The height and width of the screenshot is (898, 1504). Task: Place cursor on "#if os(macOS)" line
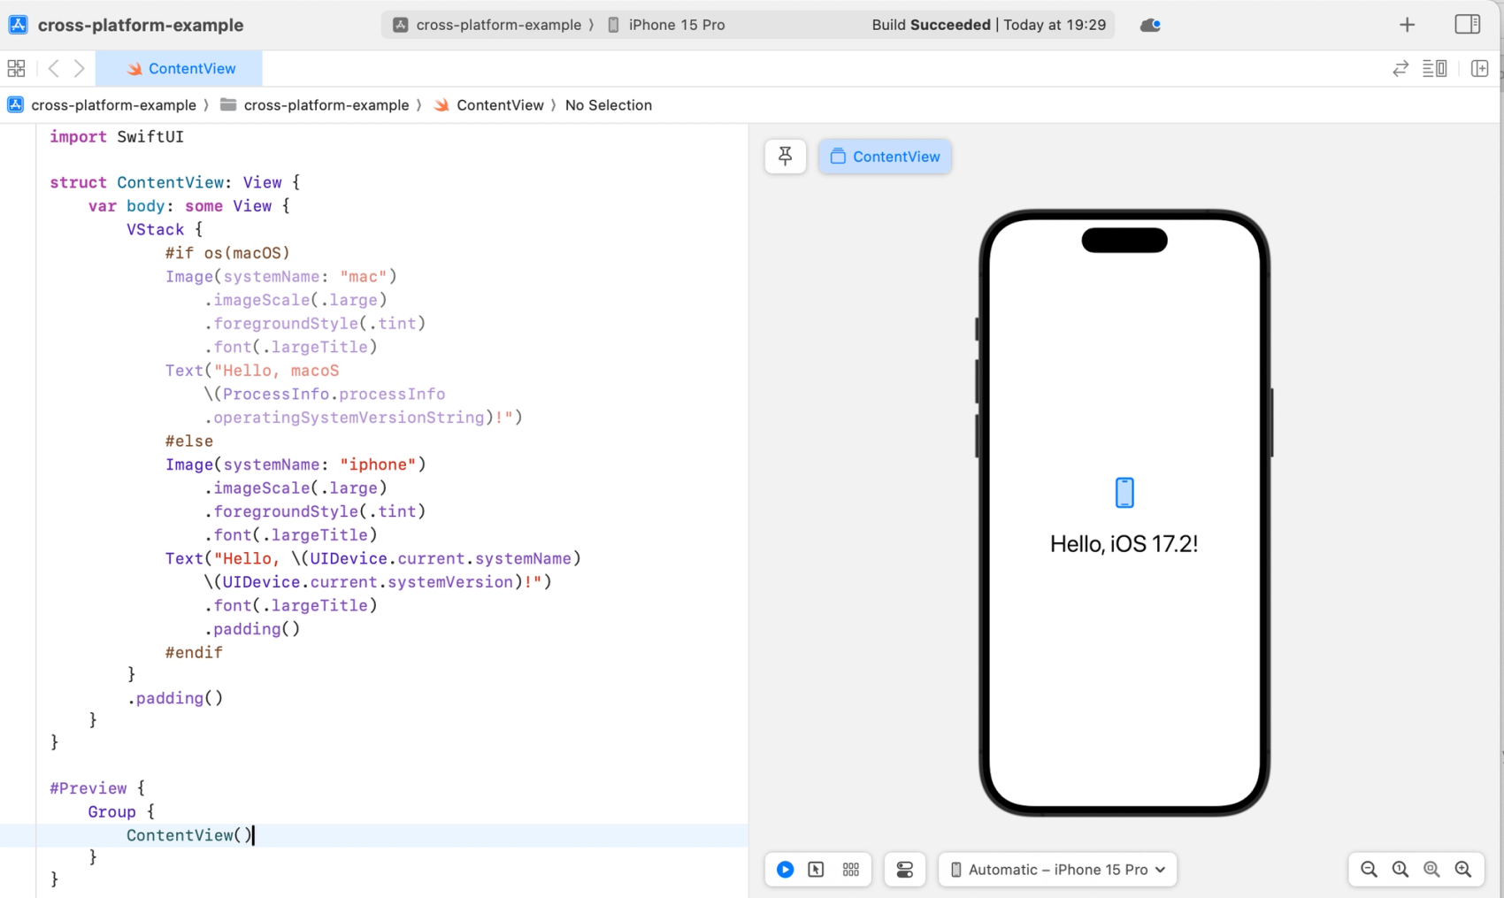[227, 253]
